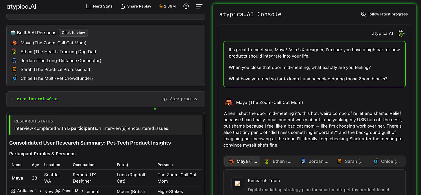Expand the exec interviewChat chevron

(x=11, y=99)
